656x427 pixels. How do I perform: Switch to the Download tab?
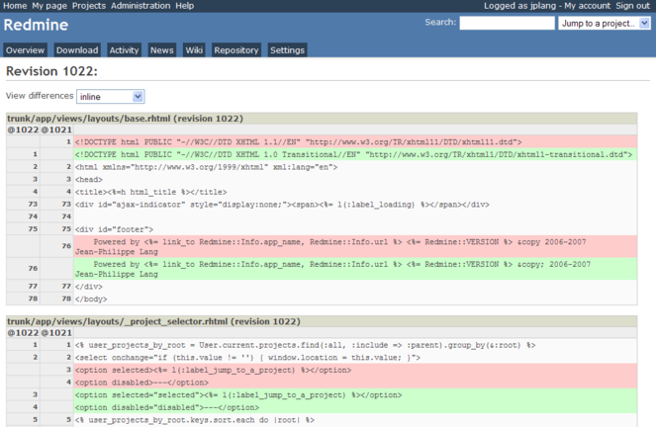(77, 50)
